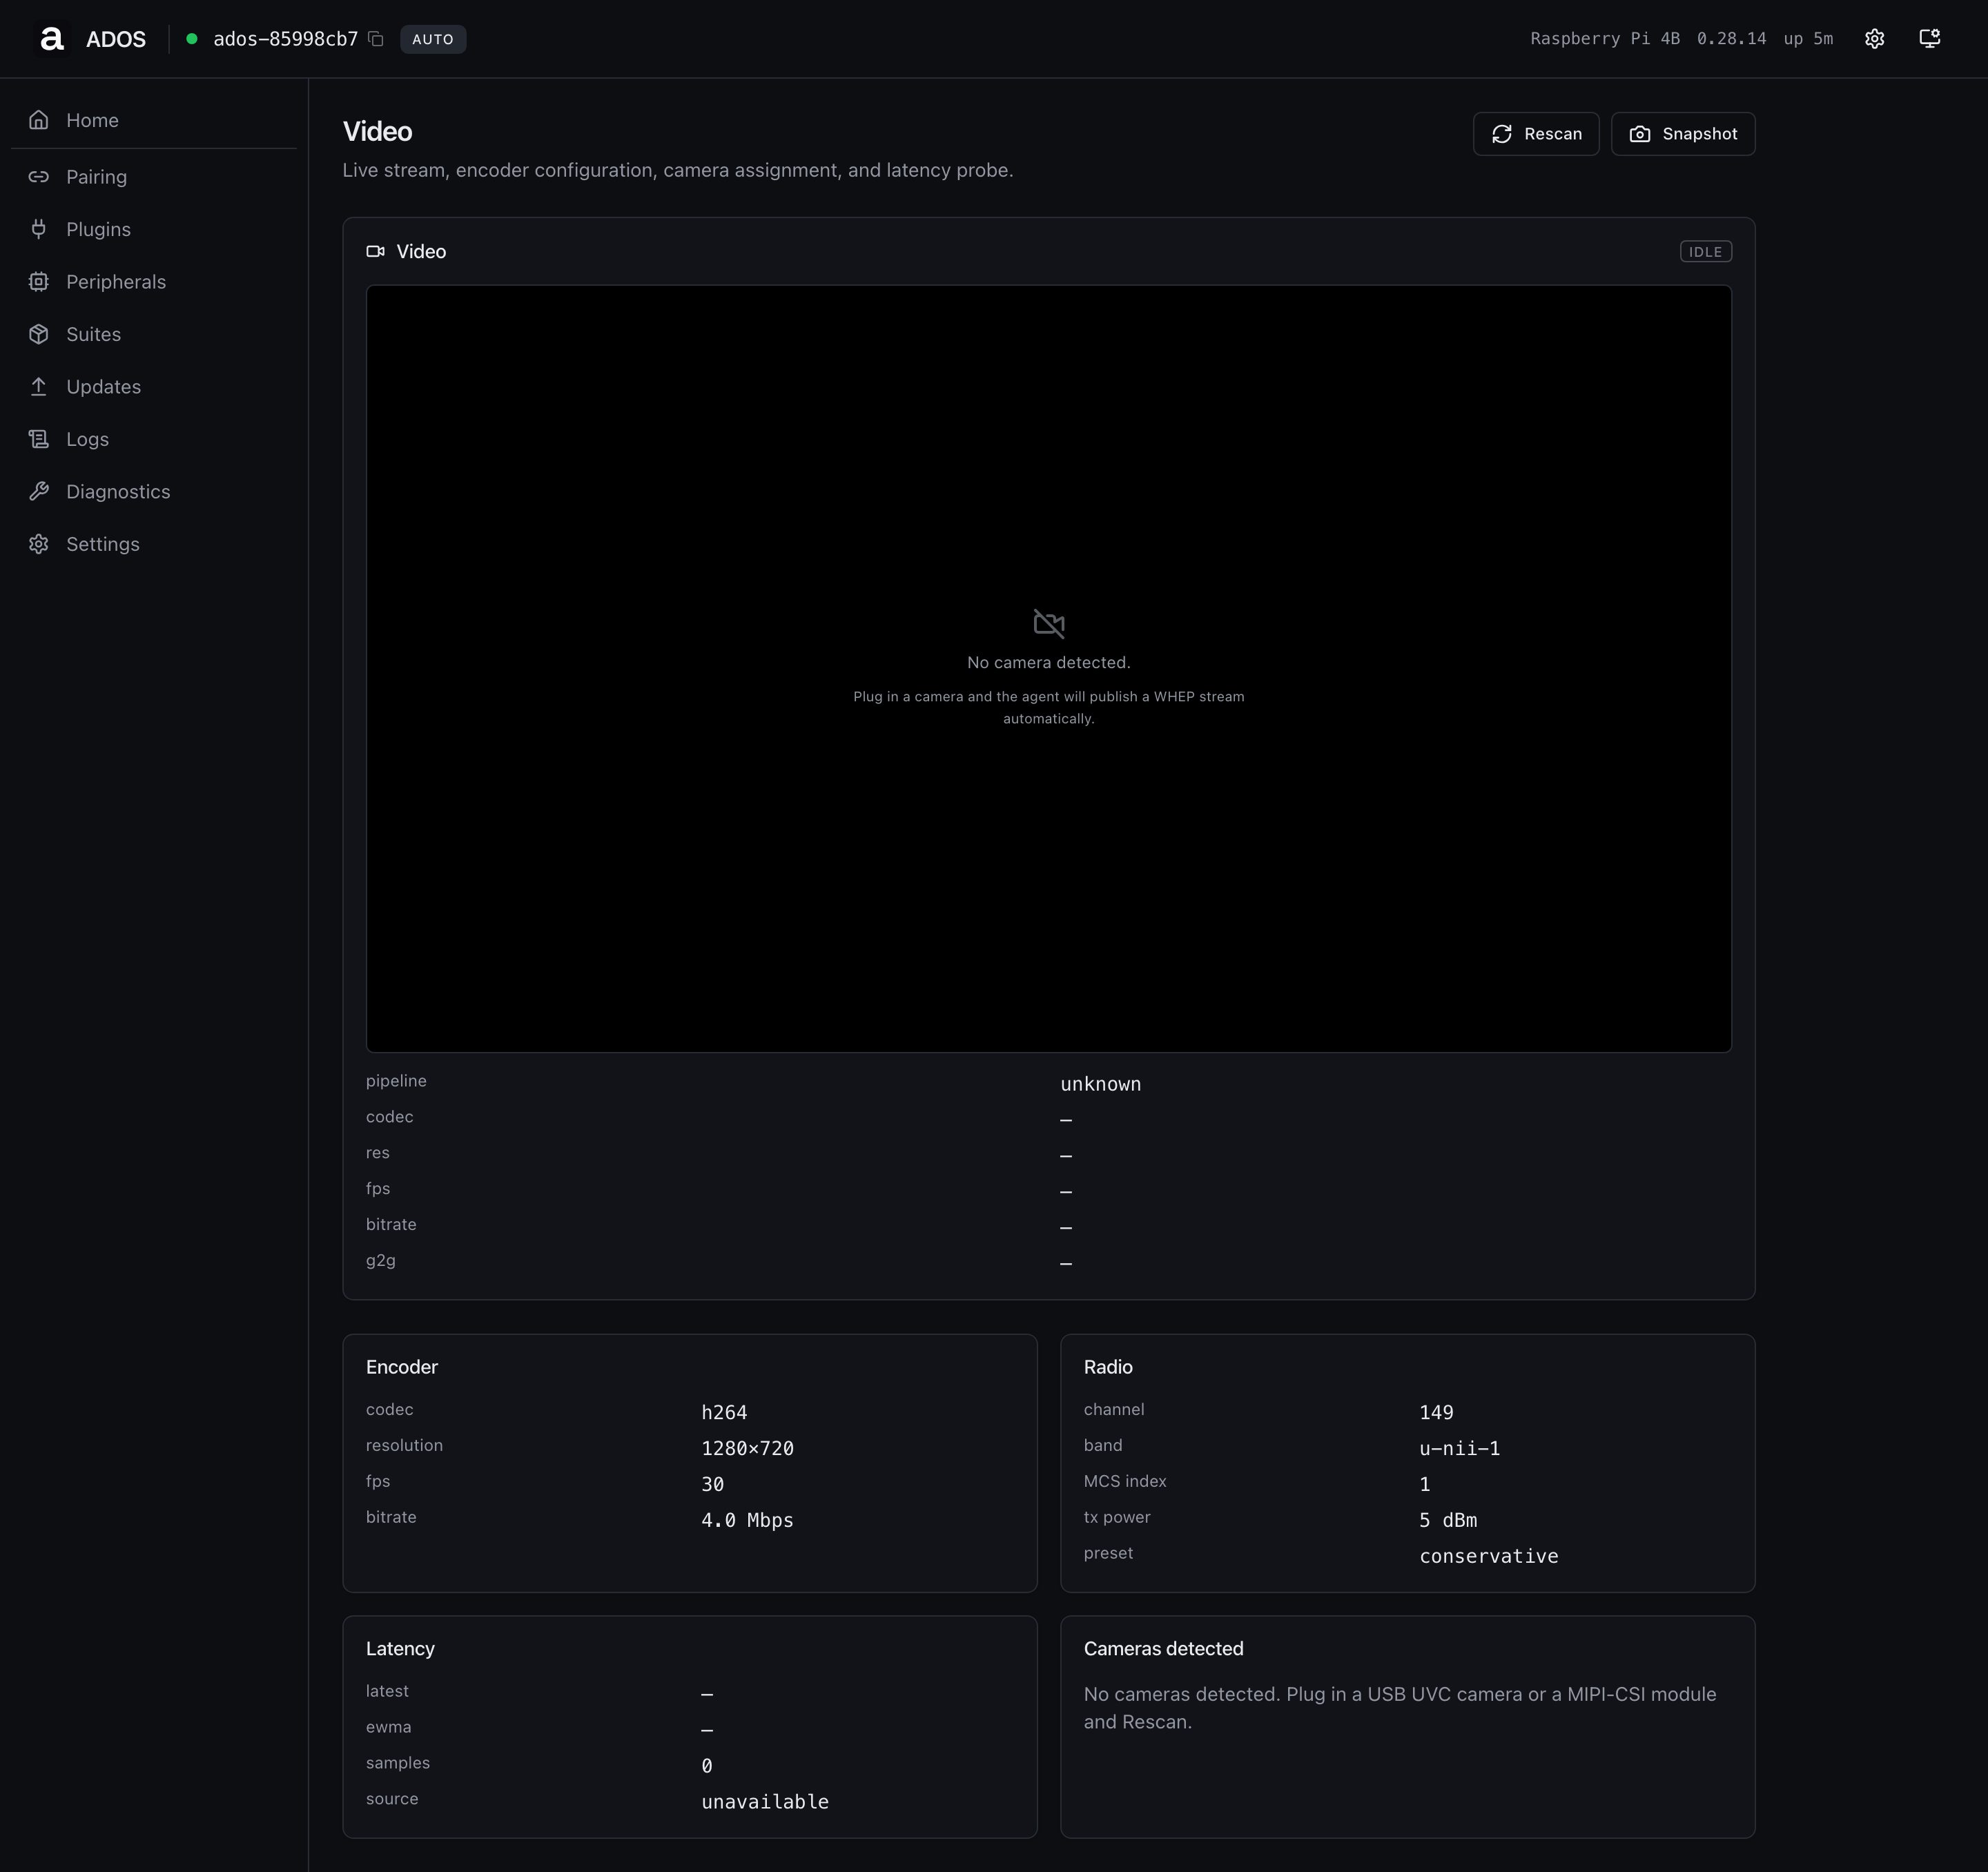Click the encoder codec value h264
Viewport: 1988px width, 1872px height.
point(724,1412)
